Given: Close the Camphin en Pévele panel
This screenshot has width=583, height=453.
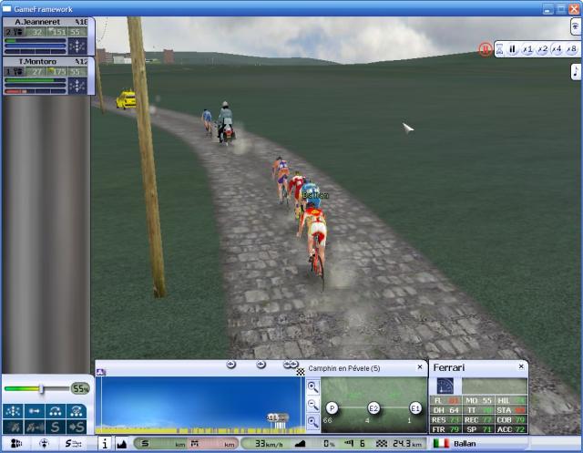Looking at the screenshot, I should pos(418,367).
